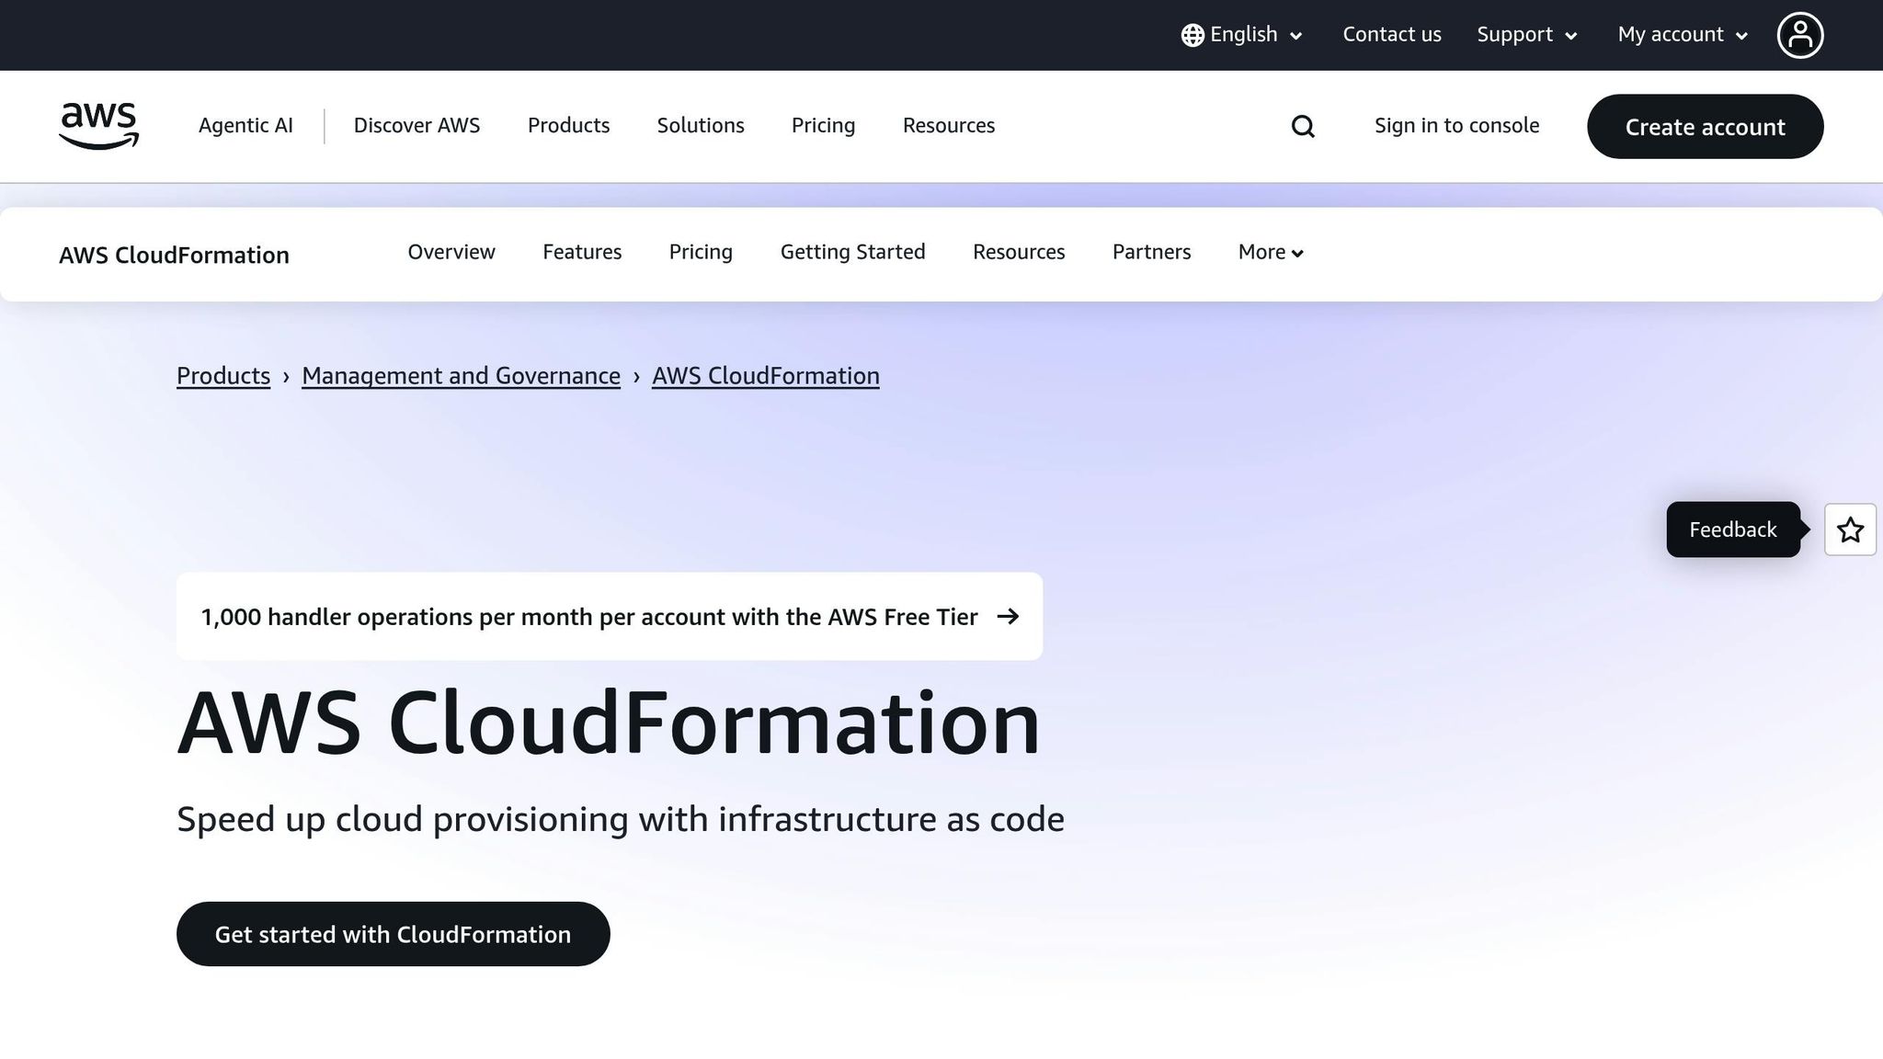Click the AWS logo
This screenshot has height=1059, width=1883.
98,126
